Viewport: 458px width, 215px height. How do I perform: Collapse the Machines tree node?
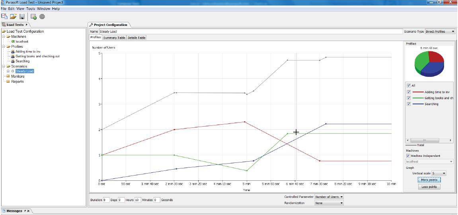(x=4, y=37)
